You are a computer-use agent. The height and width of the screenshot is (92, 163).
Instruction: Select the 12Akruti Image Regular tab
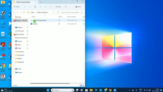point(25,2)
